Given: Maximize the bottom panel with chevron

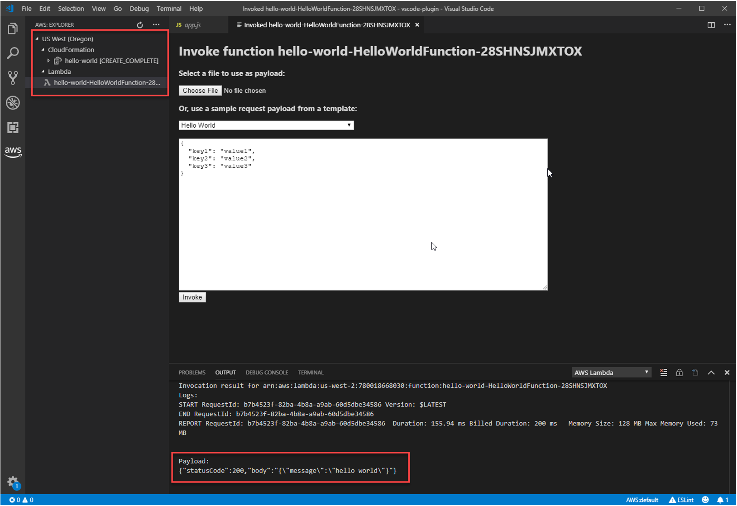Looking at the screenshot, I should [x=711, y=372].
